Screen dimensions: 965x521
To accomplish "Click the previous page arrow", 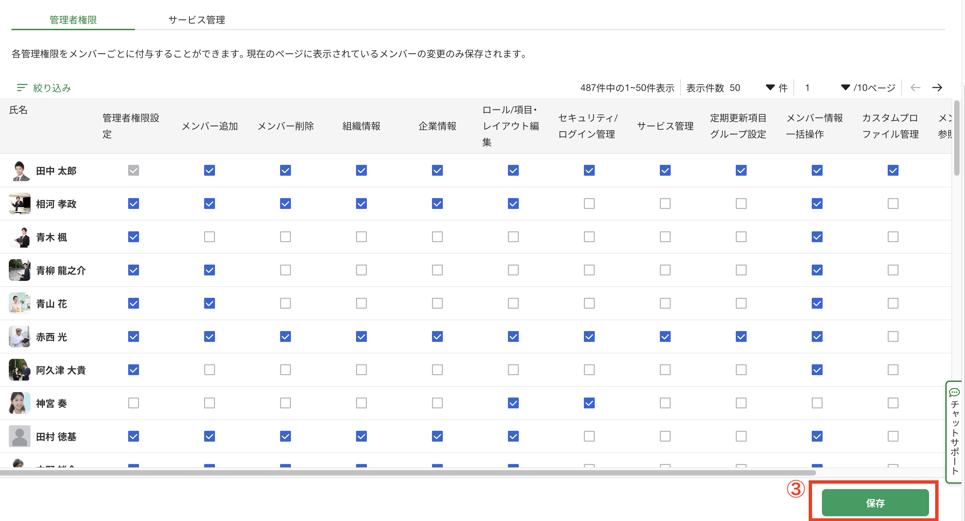I will pos(915,87).
